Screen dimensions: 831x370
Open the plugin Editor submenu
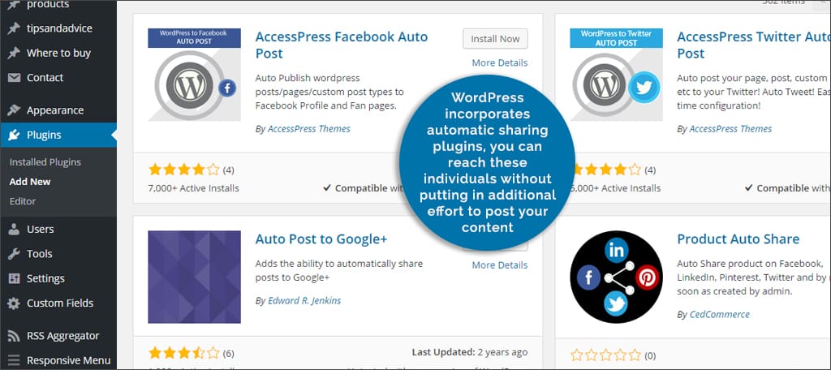(x=23, y=201)
